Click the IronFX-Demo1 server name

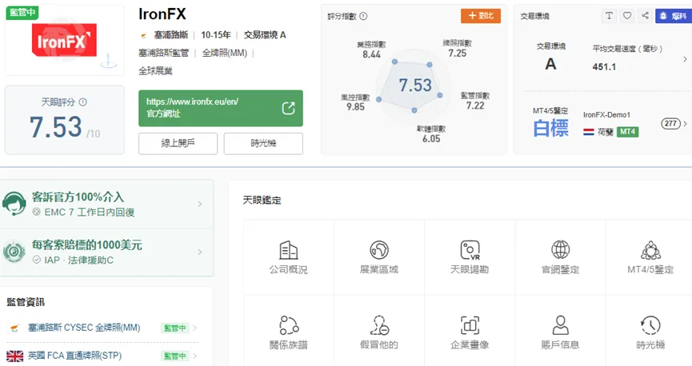click(607, 114)
